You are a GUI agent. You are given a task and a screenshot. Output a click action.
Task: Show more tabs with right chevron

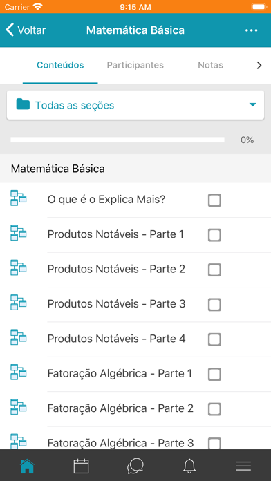pos(259,65)
